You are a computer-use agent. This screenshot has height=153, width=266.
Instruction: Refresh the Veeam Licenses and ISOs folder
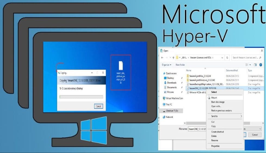(227, 58)
